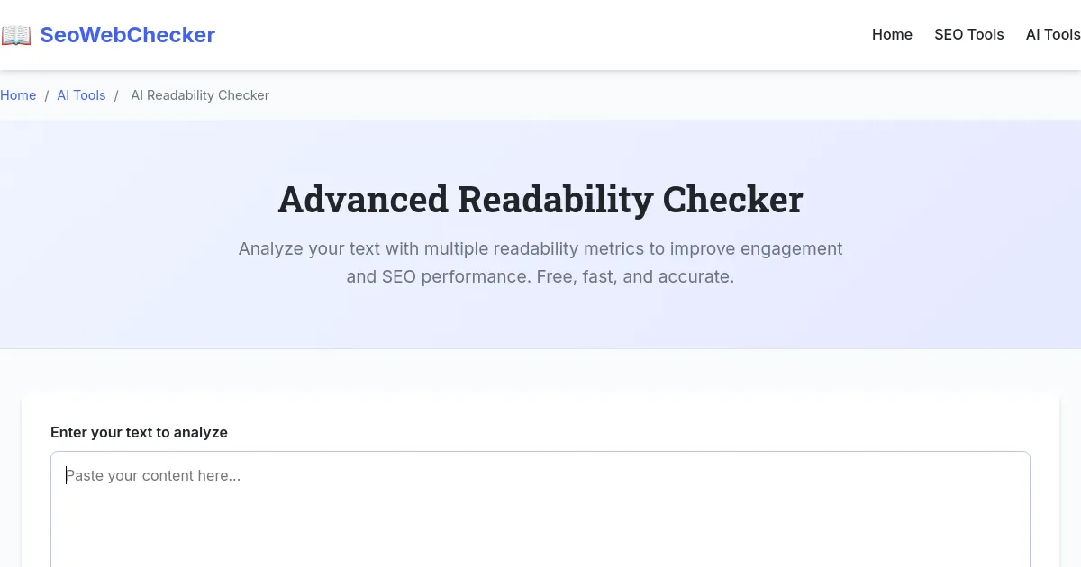
Task: Open the SEO Tools navigation menu
Action: [x=969, y=35]
